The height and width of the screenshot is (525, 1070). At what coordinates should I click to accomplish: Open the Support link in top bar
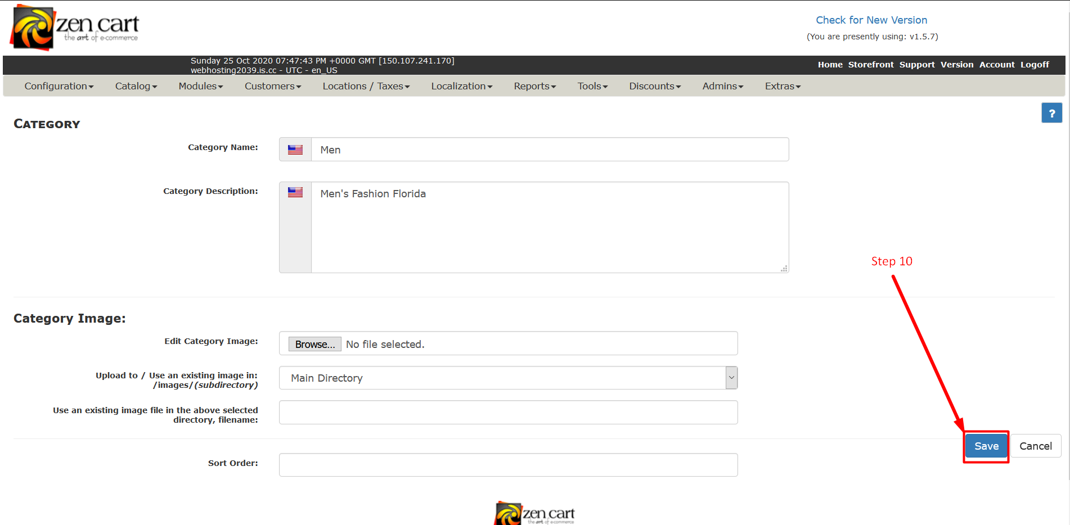click(917, 65)
